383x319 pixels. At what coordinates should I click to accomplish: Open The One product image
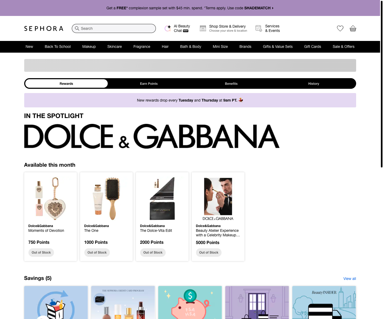[x=106, y=199]
